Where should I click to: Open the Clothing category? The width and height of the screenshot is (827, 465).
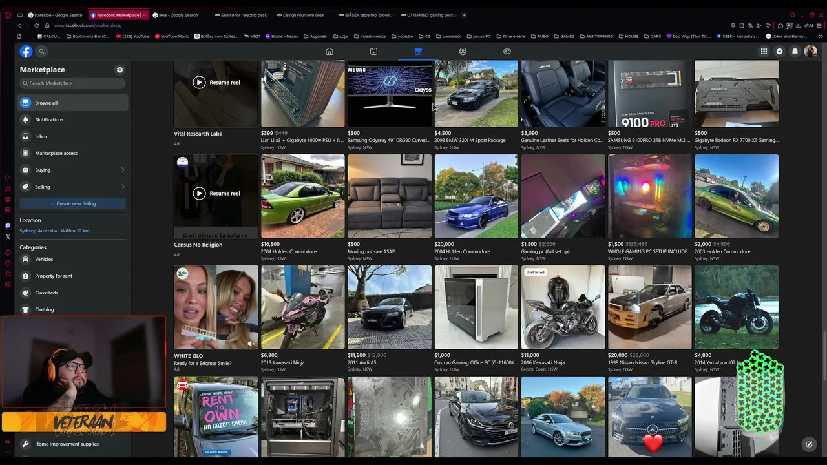[73, 309]
